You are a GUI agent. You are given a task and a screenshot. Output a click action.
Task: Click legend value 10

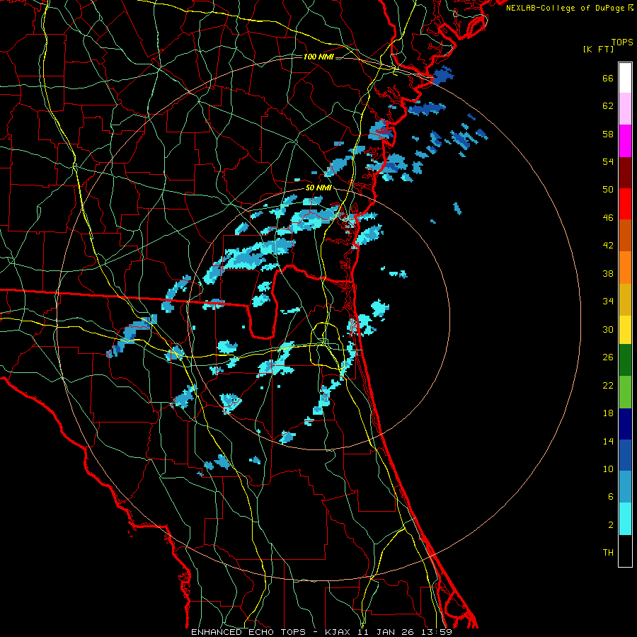pos(608,469)
